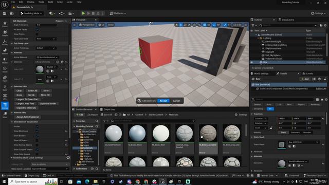Screen dimensions: 329x185
Task: Open the Mesh tool category in sidebar
Action: (5, 69)
